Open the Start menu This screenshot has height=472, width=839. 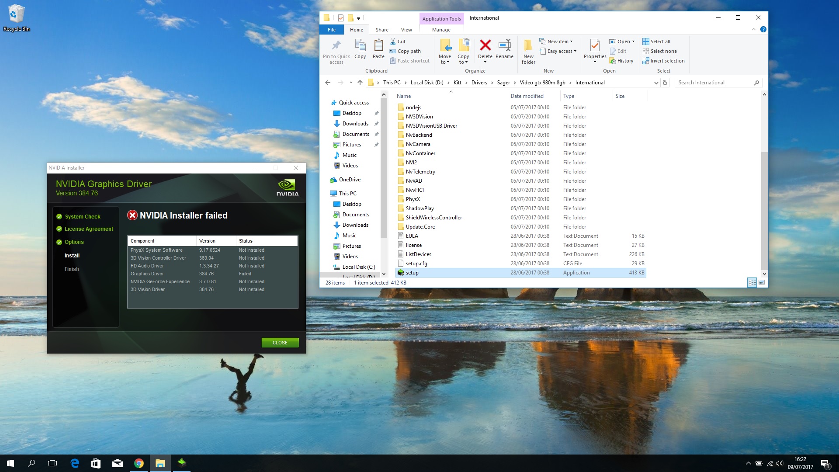[x=10, y=463]
